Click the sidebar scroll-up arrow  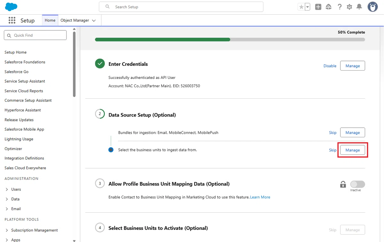tap(74, 29)
